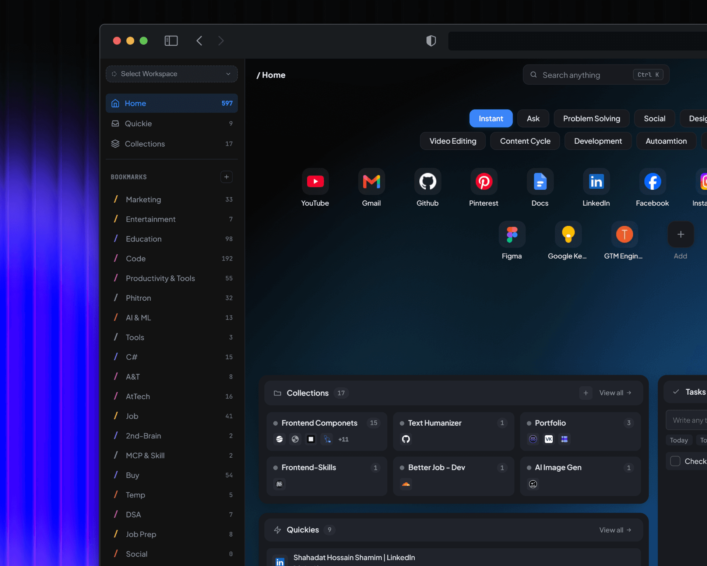707x566 pixels.
Task: Open the AI & ML bookmark folder
Action: (172, 318)
